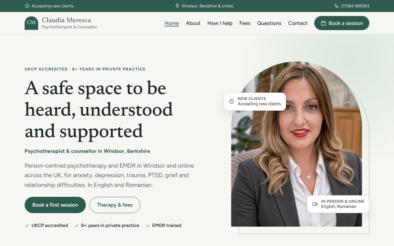
Task: Open the How I help page
Action: [220, 23]
